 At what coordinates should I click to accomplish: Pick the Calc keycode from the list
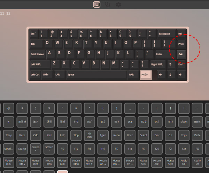pyautogui.click(x=36, y=135)
